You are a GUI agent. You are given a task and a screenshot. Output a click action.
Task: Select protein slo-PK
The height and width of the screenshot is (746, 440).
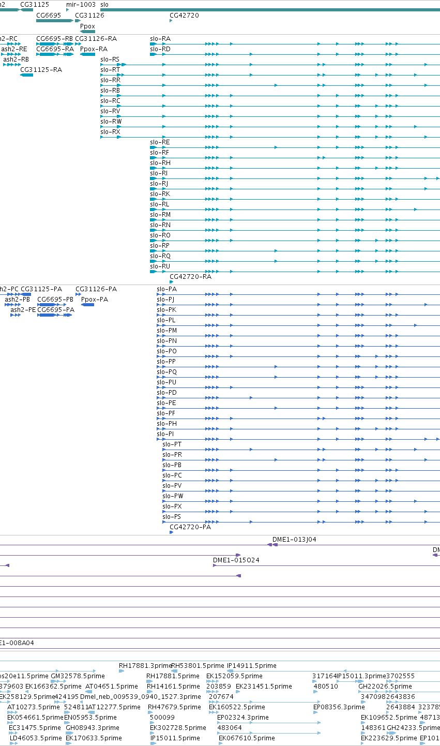(x=166, y=310)
